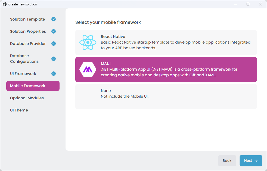This screenshot has height=171, width=267.
Task: Click the React Native atom logo icon
Action: [x=88, y=42]
